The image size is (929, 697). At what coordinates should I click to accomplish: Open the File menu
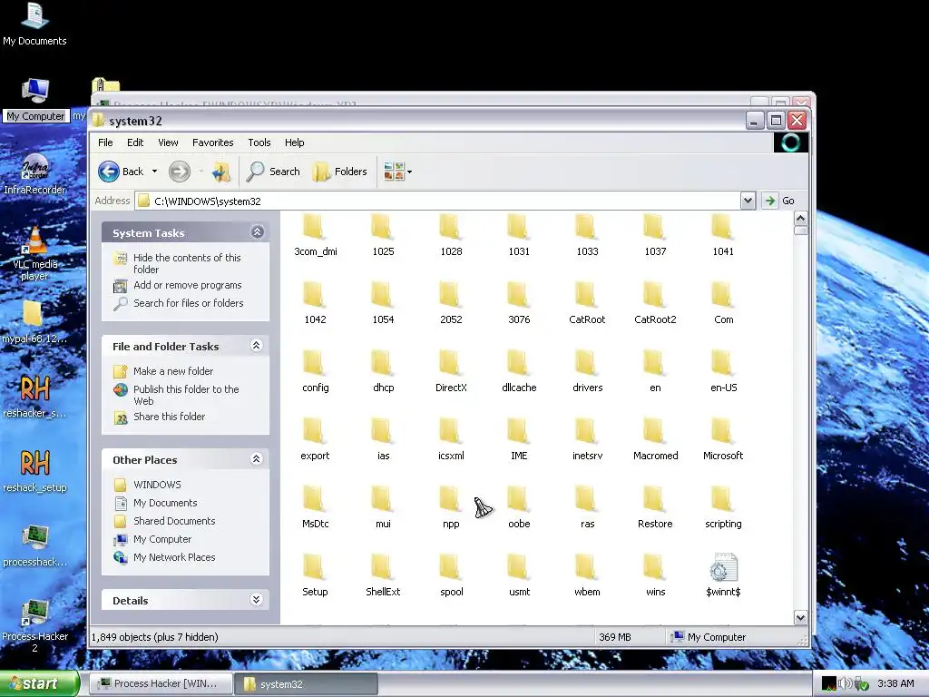pos(105,142)
